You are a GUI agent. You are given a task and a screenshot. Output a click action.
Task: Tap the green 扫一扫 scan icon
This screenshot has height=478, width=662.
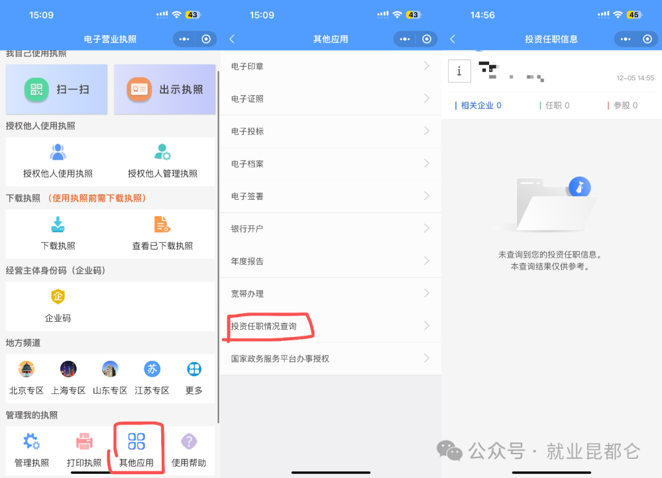tap(36, 89)
